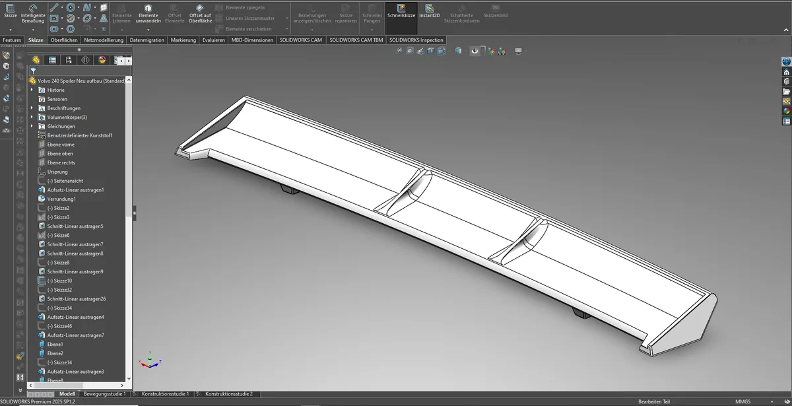The height and width of the screenshot is (406, 792).
Task: Select Ursprung in feature tree
Action: pyautogui.click(x=57, y=172)
